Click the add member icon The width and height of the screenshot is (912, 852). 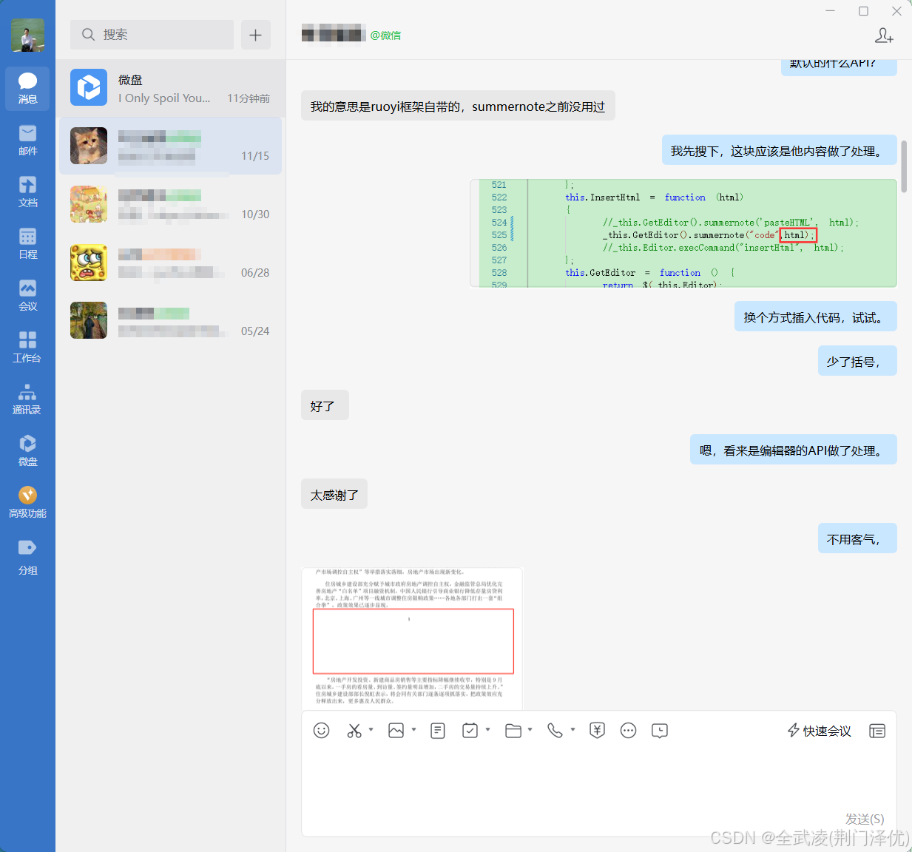pos(884,35)
